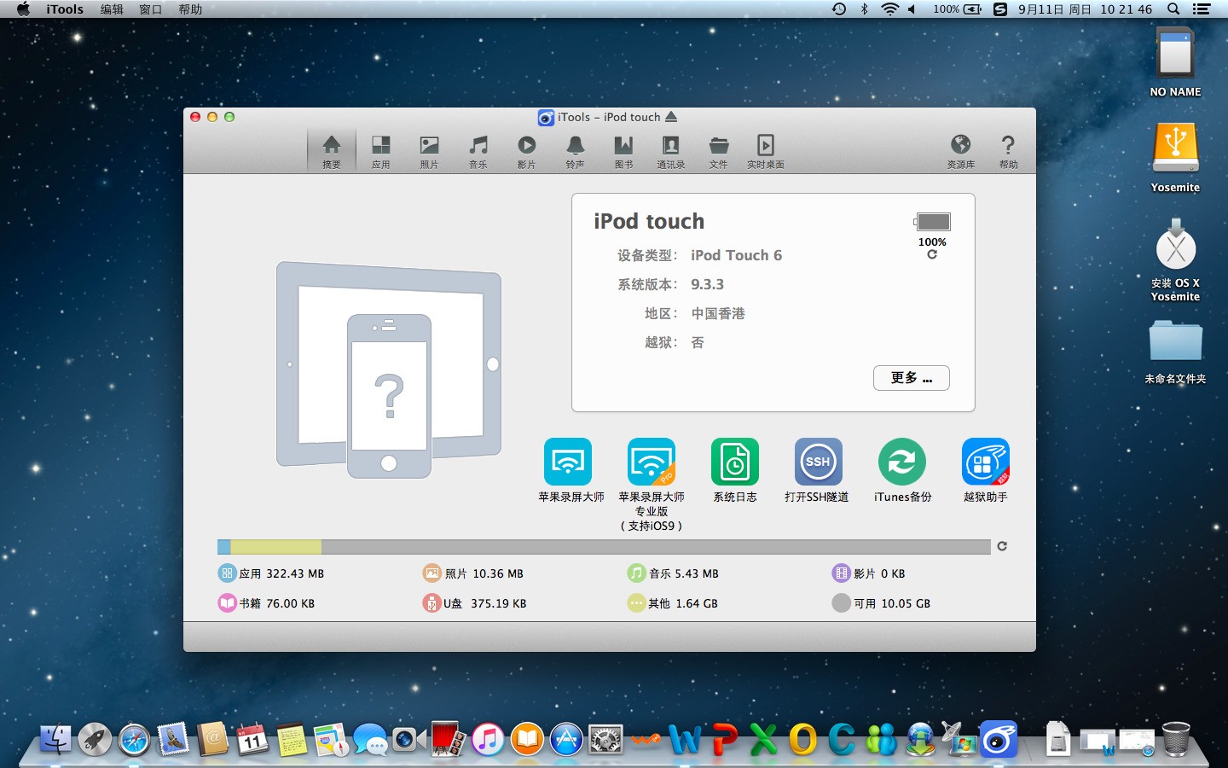Click the yellow segment of storage bar

tap(275, 547)
